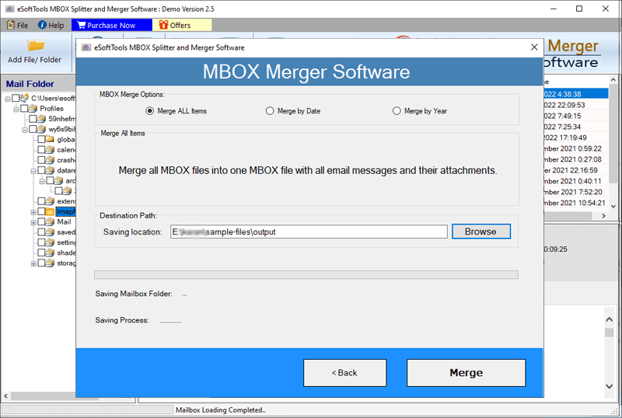Screen dimensions: 622x418
Task: Click the highlighted Imap folder icon
Action: click(50, 211)
